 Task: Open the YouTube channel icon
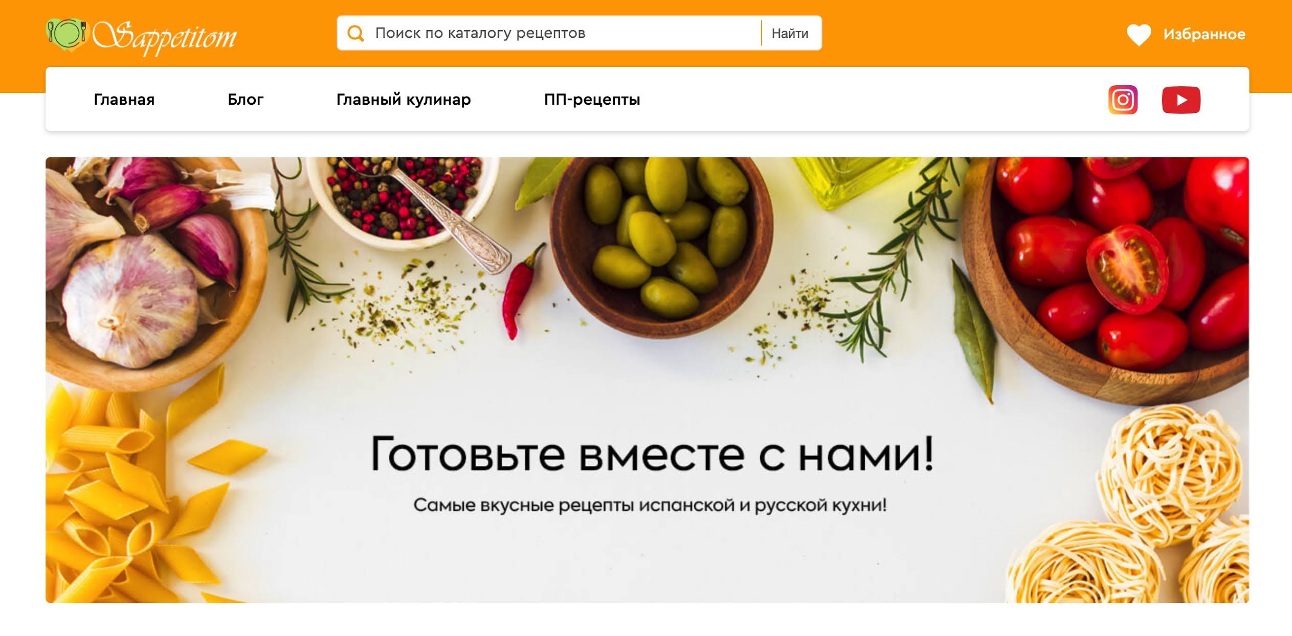tap(1181, 100)
